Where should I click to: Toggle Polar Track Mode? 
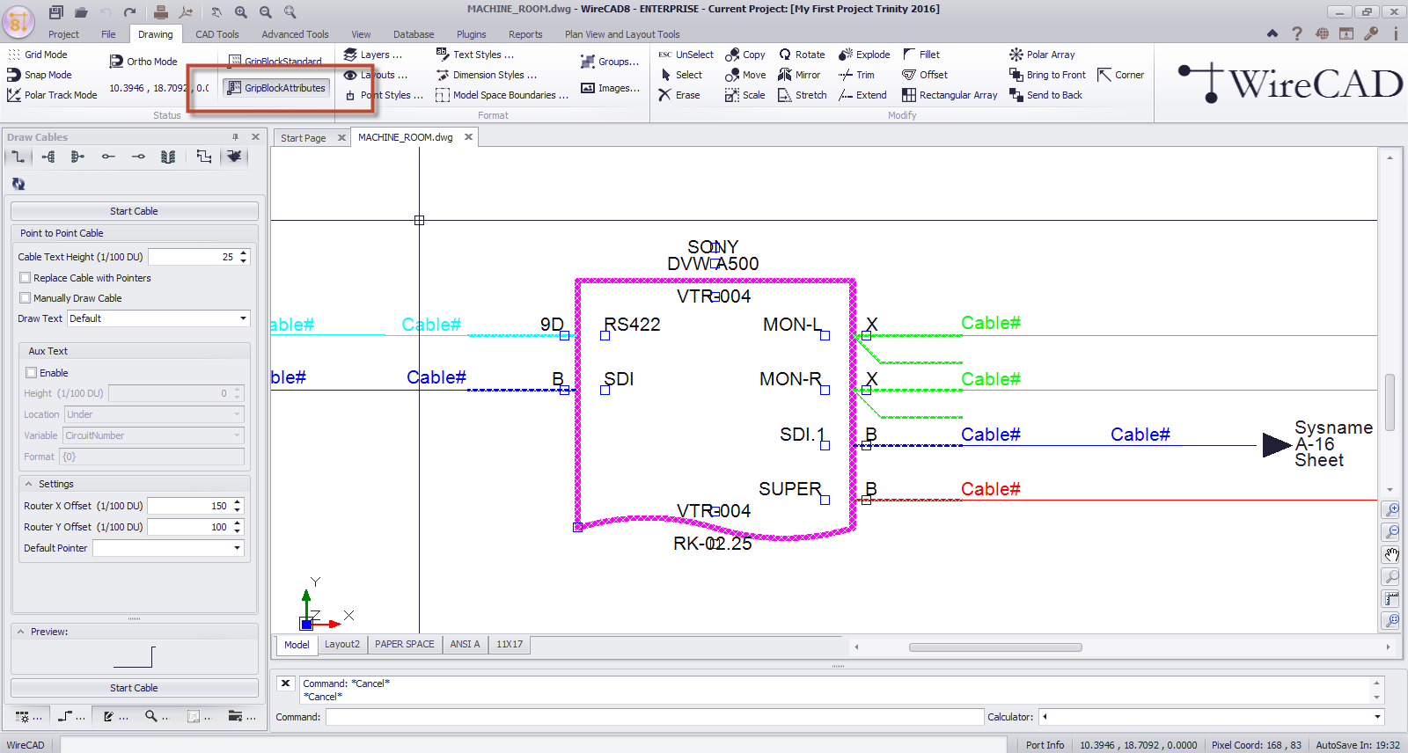(52, 95)
